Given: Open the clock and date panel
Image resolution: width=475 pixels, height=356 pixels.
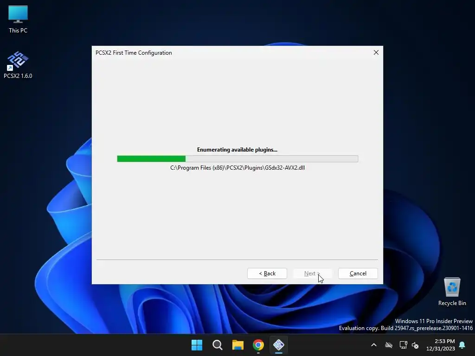Looking at the screenshot, I should [x=441, y=345].
